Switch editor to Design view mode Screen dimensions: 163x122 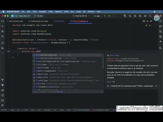point(151,21)
